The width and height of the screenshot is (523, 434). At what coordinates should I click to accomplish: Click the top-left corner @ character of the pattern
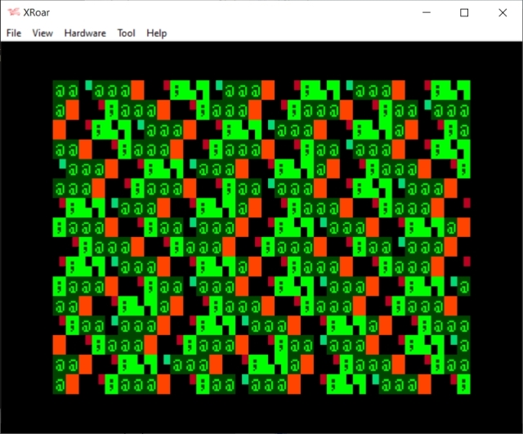60,89
